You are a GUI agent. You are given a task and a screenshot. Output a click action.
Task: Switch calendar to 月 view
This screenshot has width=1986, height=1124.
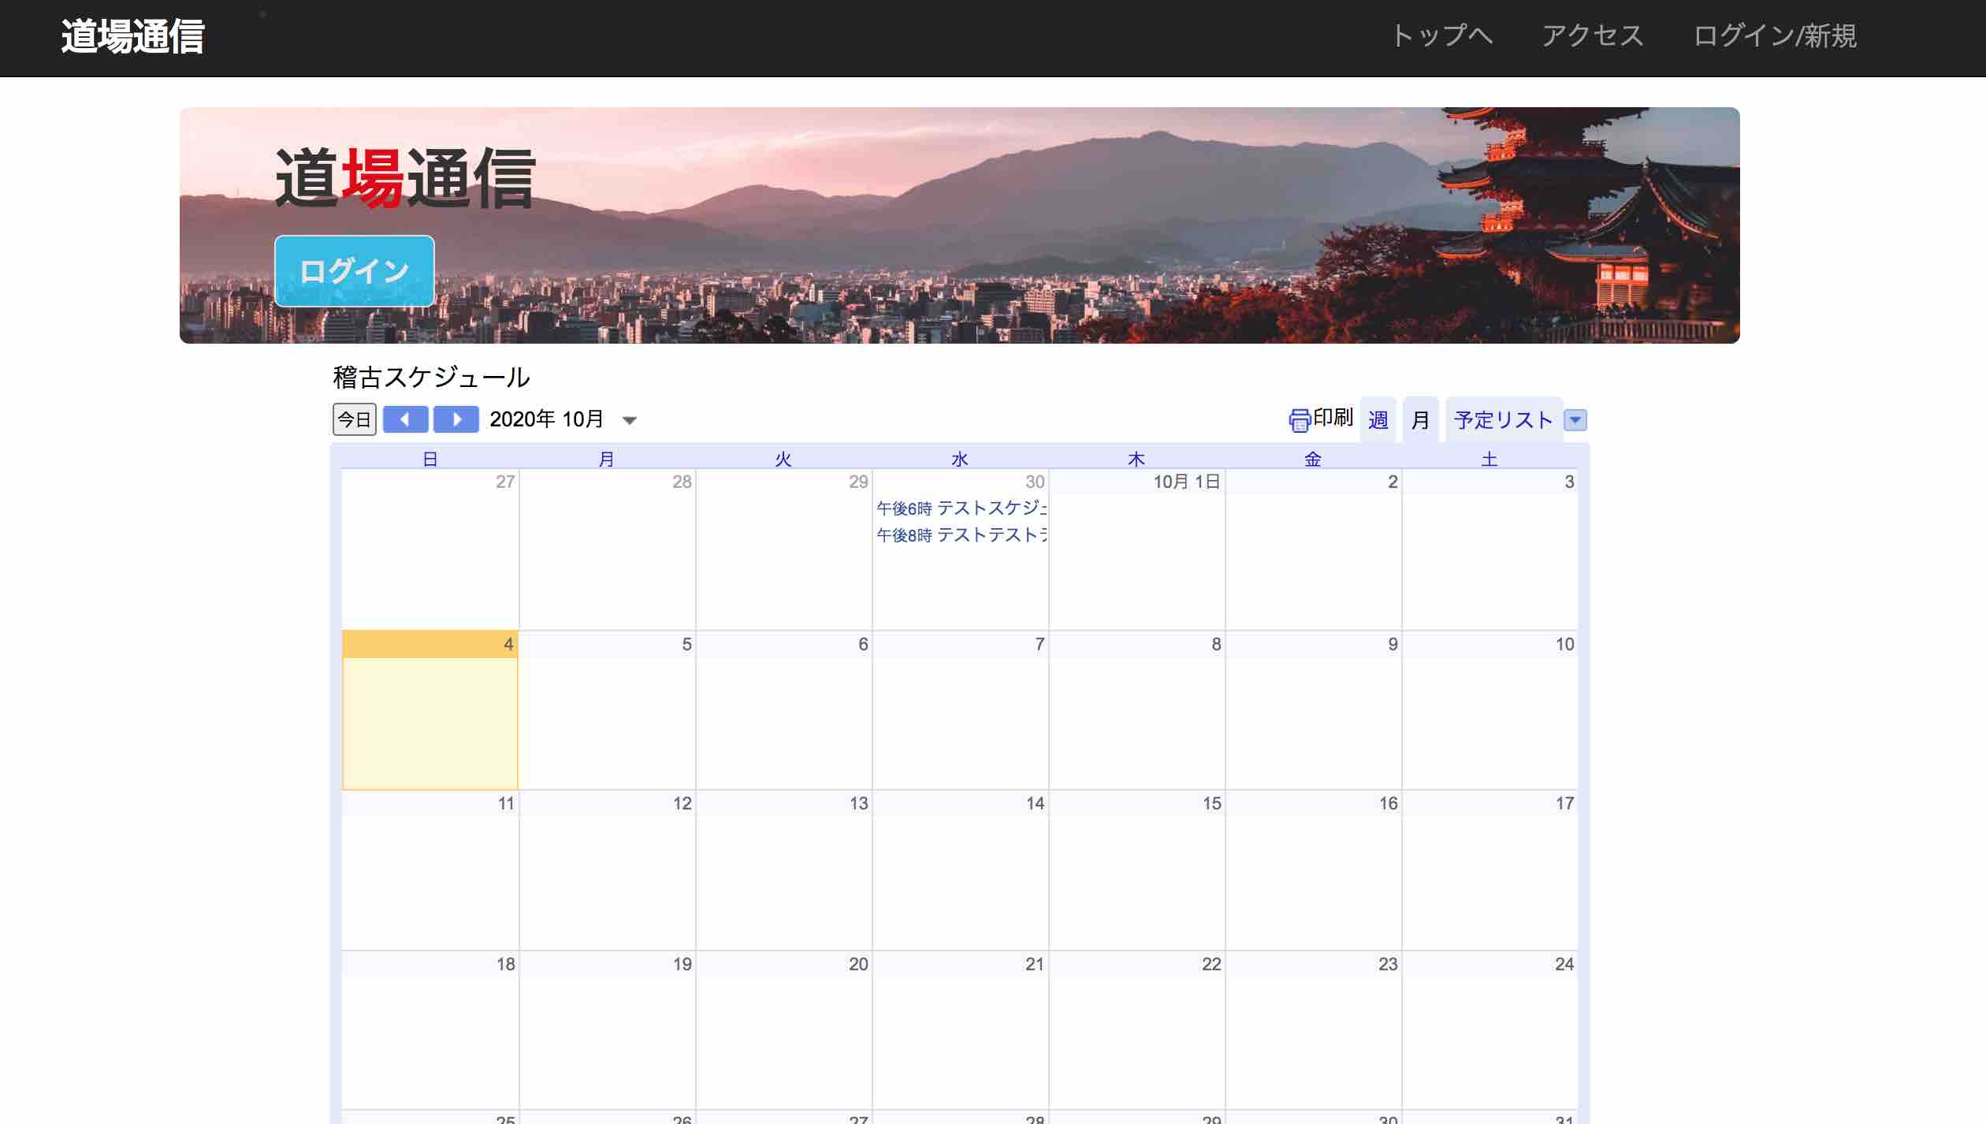click(x=1419, y=419)
